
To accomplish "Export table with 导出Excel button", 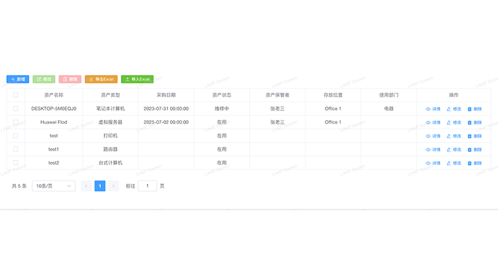I will (x=101, y=79).
